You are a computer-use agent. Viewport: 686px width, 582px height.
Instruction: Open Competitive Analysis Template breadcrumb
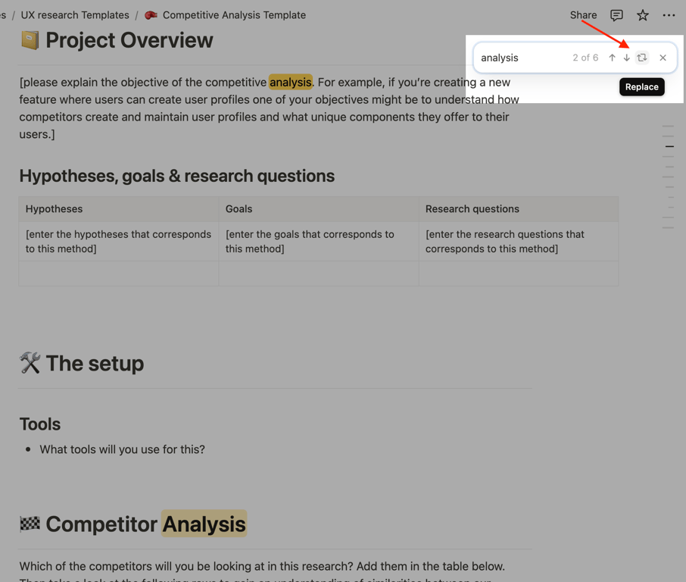[234, 15]
